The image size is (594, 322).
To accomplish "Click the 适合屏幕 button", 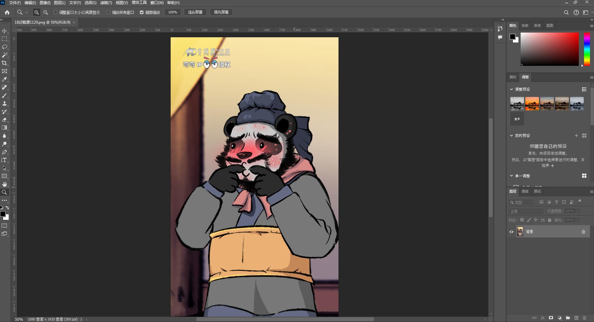I will coord(195,12).
